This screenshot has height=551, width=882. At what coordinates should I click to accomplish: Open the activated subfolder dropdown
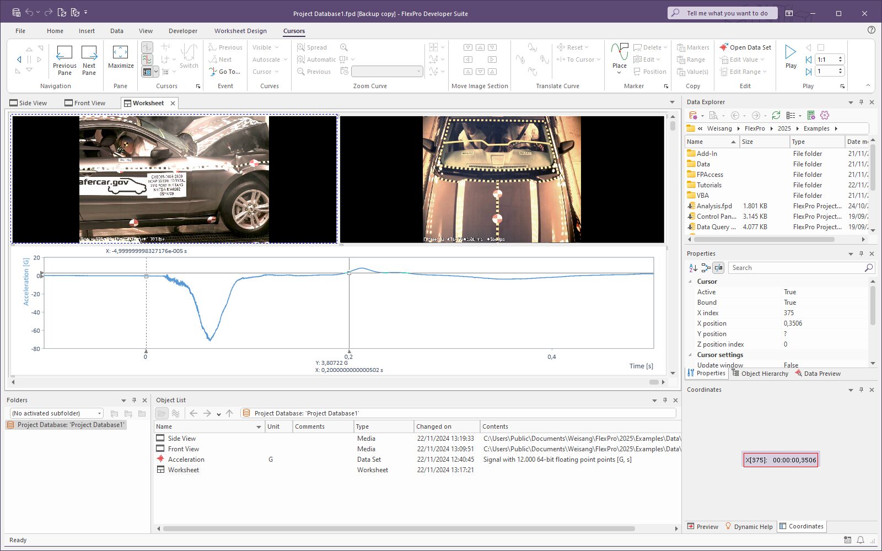point(99,413)
